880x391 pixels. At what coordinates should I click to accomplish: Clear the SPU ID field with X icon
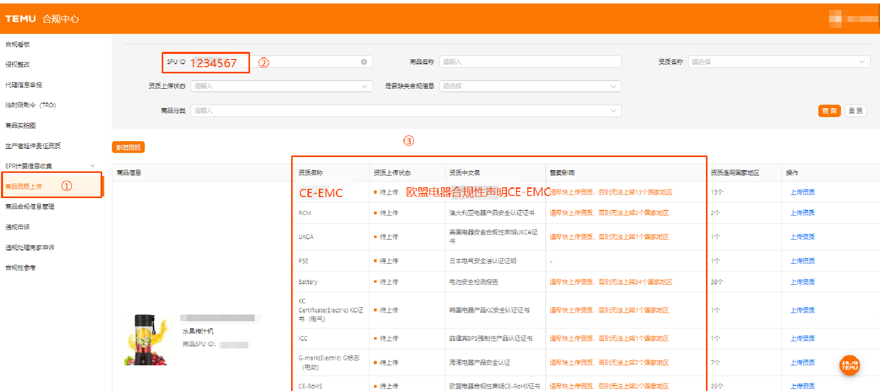364,62
